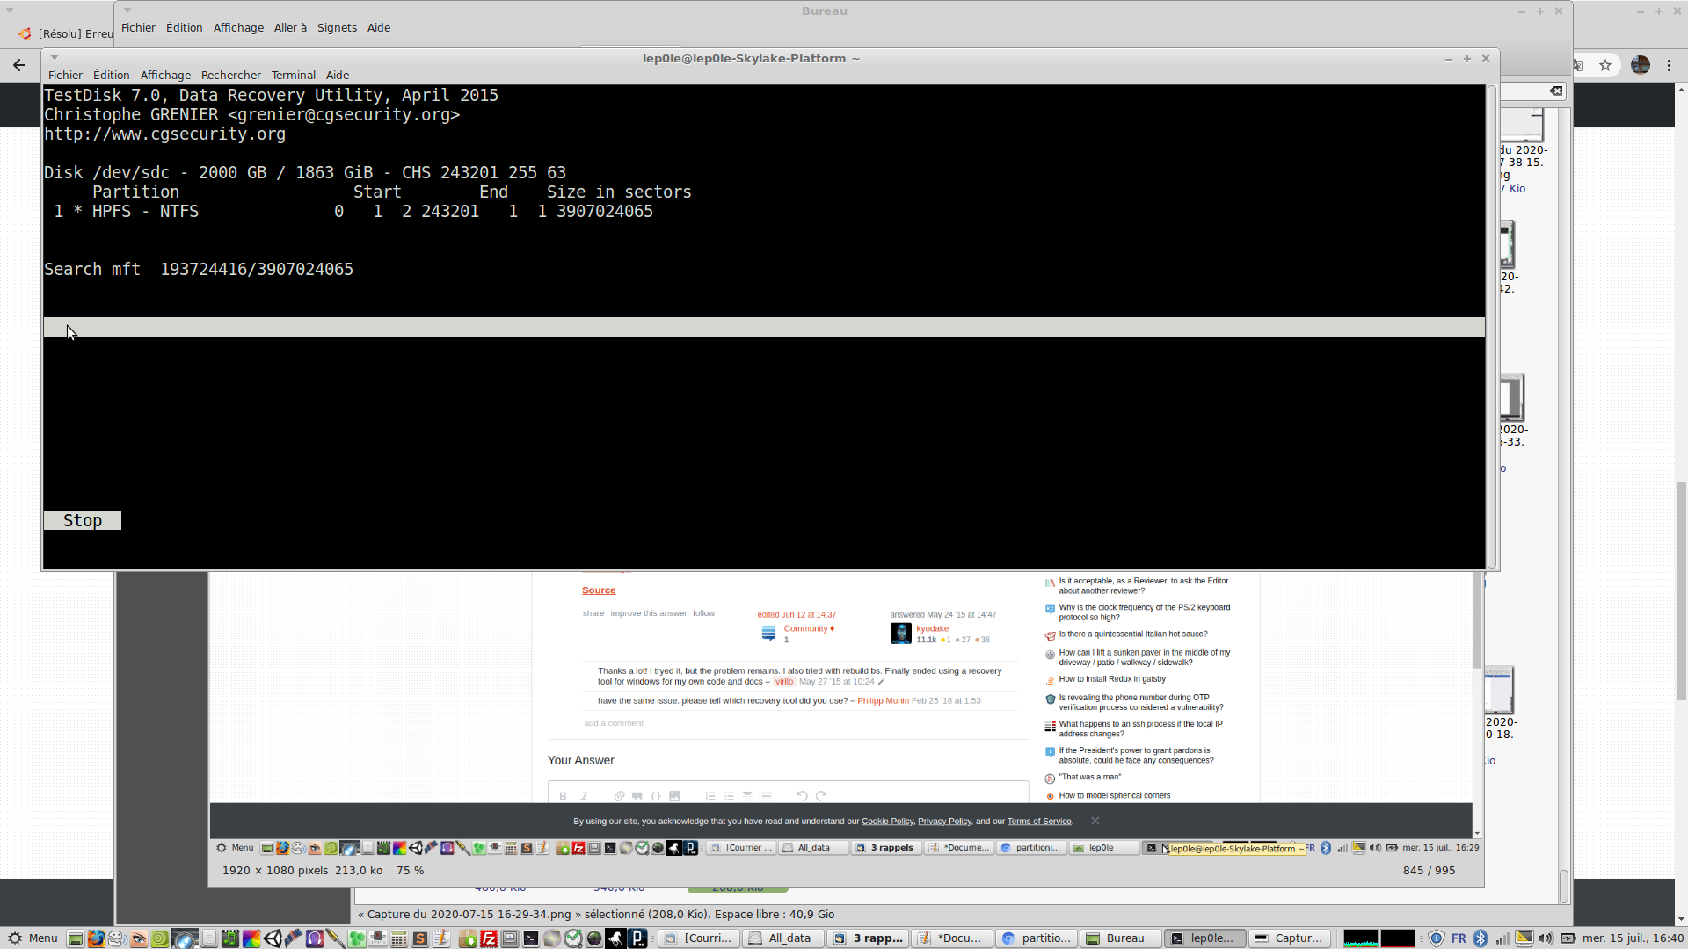1688x949 pixels.
Task: Open the volume control tray icon
Action: tap(1546, 938)
